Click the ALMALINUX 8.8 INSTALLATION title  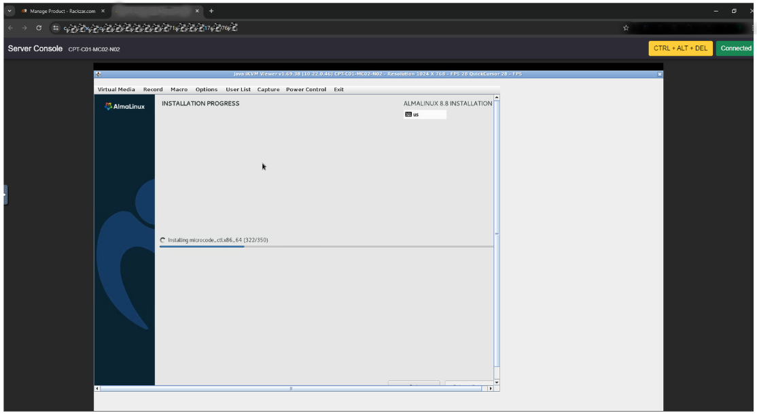(x=448, y=103)
